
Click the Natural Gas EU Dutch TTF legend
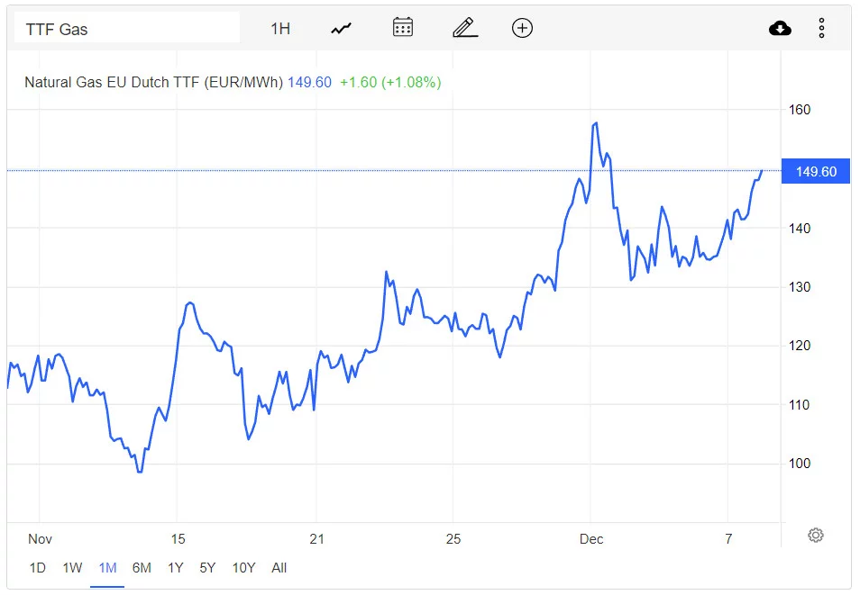click(x=153, y=82)
